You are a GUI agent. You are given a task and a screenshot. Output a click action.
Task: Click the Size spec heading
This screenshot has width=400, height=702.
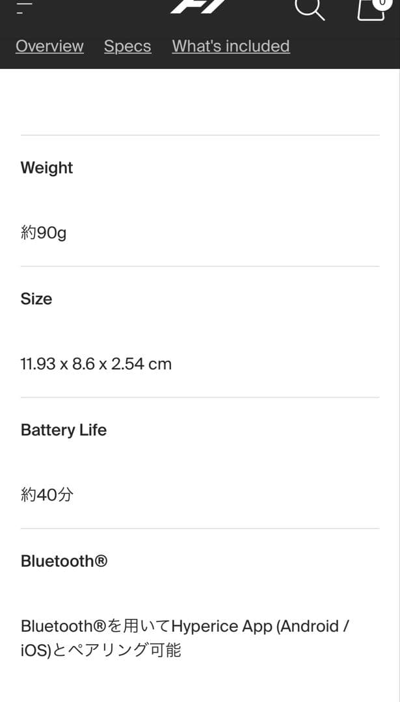[x=36, y=299]
